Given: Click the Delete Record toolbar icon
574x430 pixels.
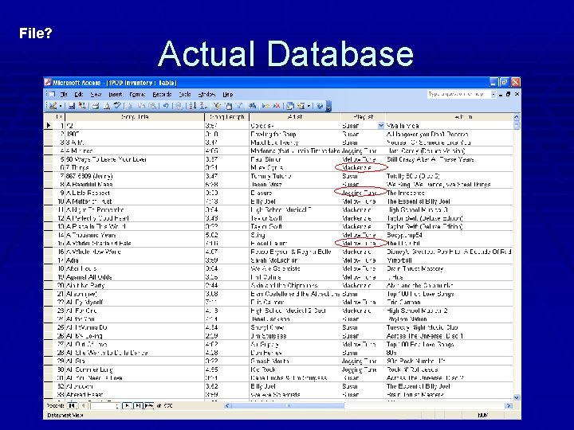Looking at the screenshot, I should pos(277,106).
